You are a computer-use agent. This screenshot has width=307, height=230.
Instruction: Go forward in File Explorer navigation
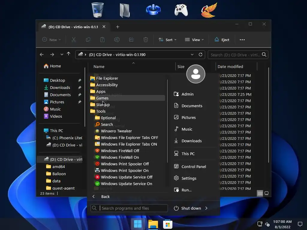52,55
